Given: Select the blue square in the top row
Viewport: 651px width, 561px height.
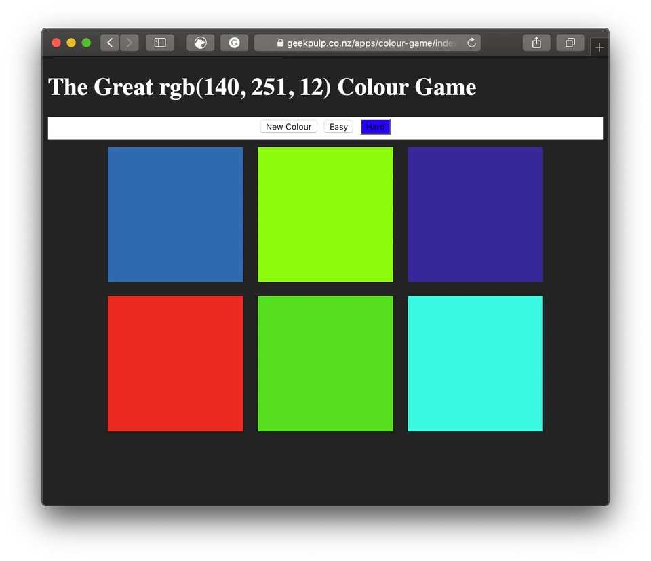Looking at the screenshot, I should [x=175, y=214].
